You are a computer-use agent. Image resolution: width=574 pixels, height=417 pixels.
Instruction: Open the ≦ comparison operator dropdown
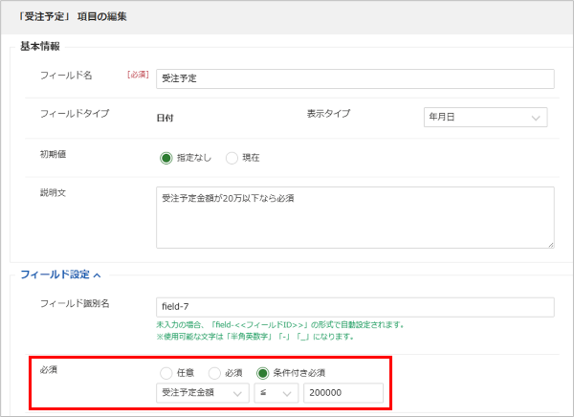276,393
